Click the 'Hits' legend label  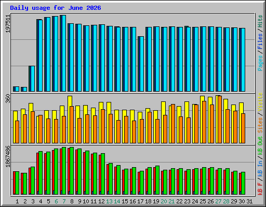[260, 21]
